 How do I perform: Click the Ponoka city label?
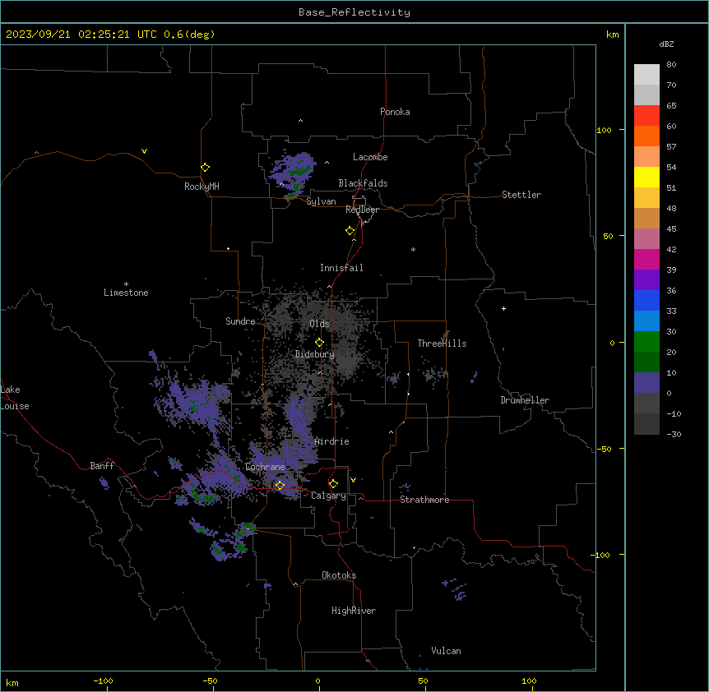(x=395, y=112)
